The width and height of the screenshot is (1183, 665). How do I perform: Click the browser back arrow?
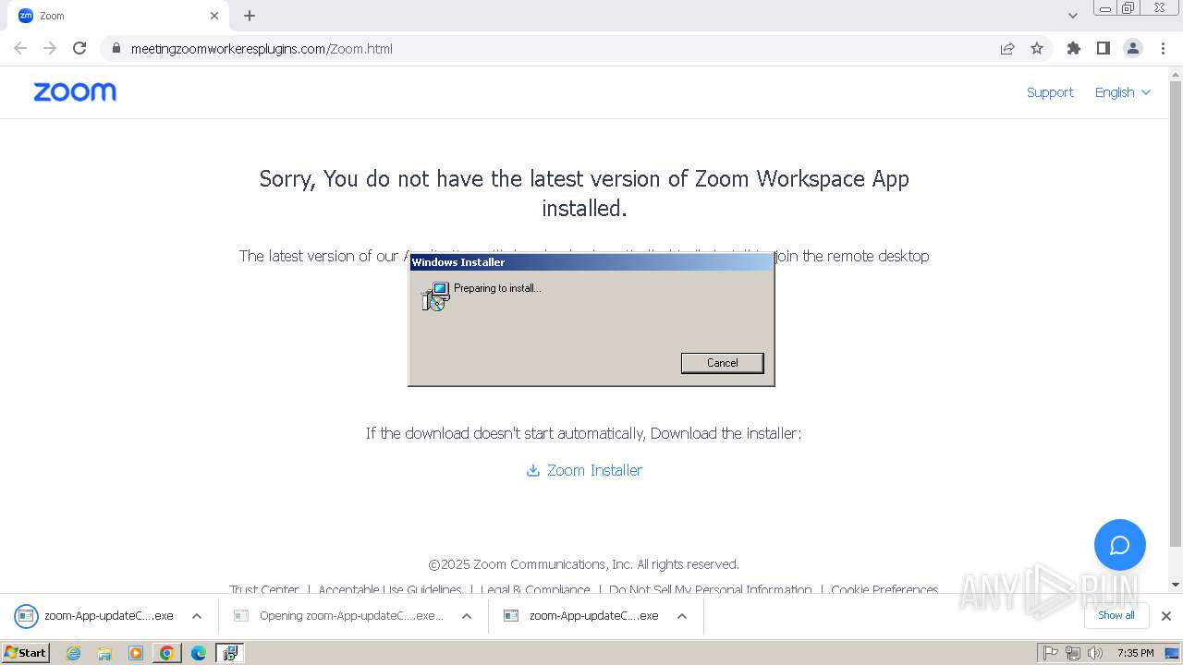pyautogui.click(x=20, y=48)
